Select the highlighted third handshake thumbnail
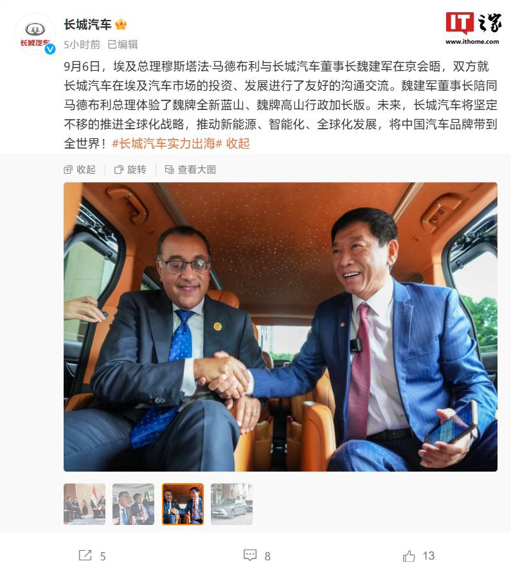 tap(183, 504)
